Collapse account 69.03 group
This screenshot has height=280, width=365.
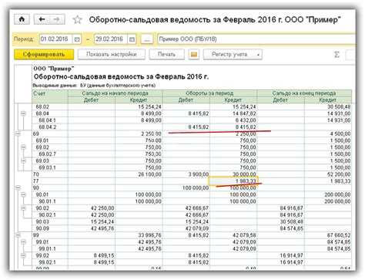pyautogui.click(x=23, y=160)
